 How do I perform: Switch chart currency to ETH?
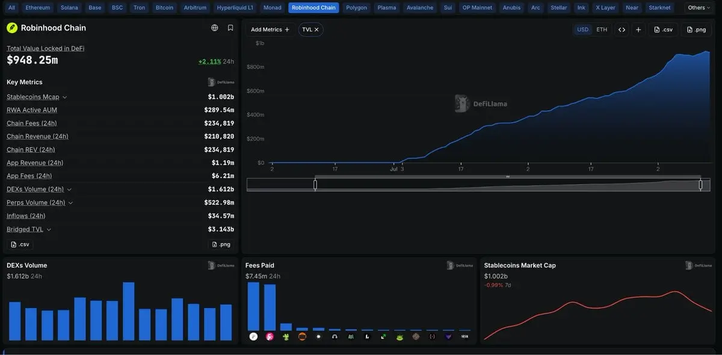[602, 29]
